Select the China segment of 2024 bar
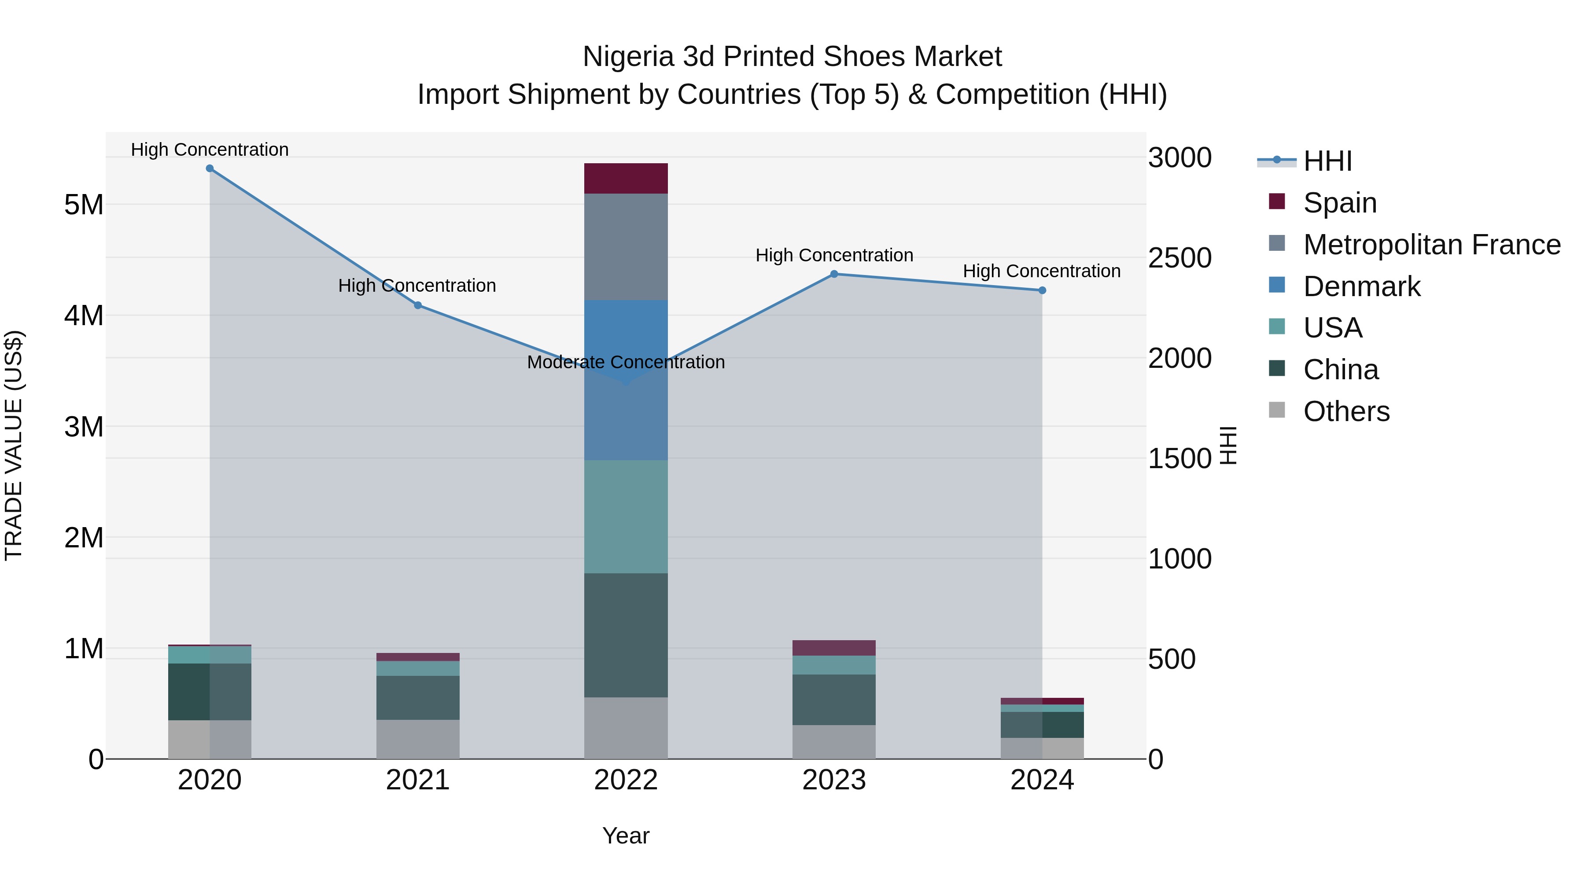The image size is (1585, 891). click(1042, 725)
